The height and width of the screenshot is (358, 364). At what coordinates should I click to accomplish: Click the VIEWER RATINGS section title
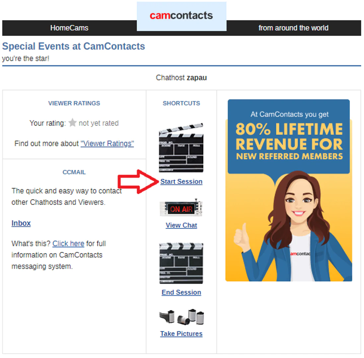click(x=74, y=103)
